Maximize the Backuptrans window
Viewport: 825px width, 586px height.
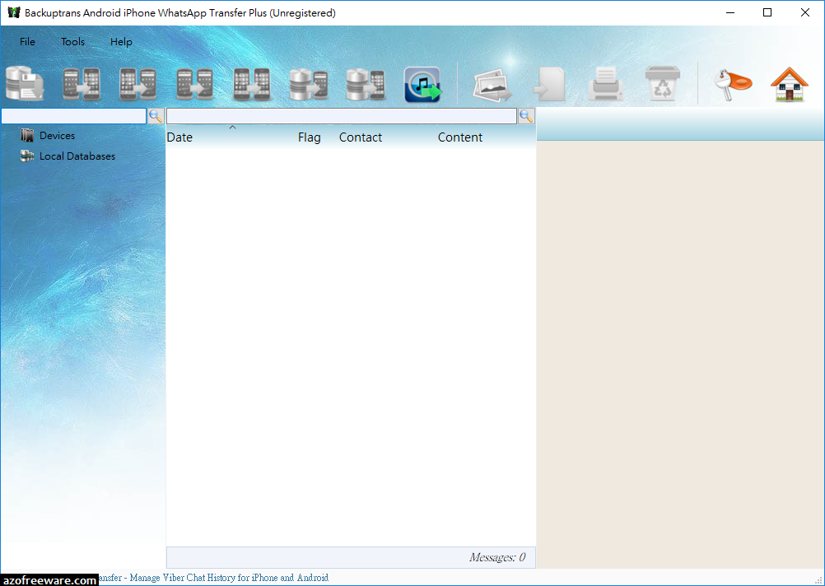click(767, 12)
